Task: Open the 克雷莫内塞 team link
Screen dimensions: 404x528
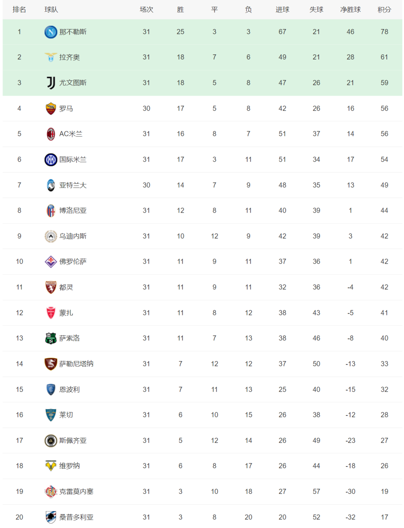Action: (x=76, y=492)
